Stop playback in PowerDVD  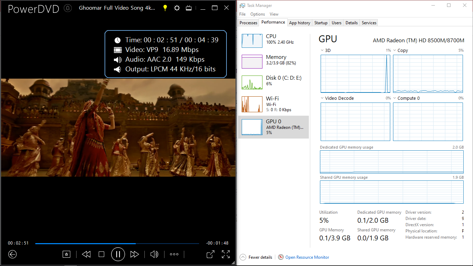pyautogui.click(x=101, y=254)
